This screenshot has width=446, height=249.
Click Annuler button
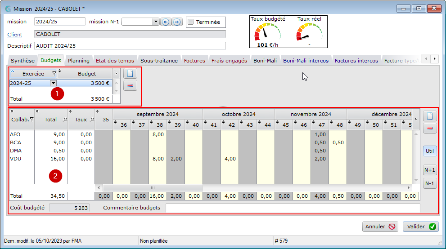click(x=380, y=227)
